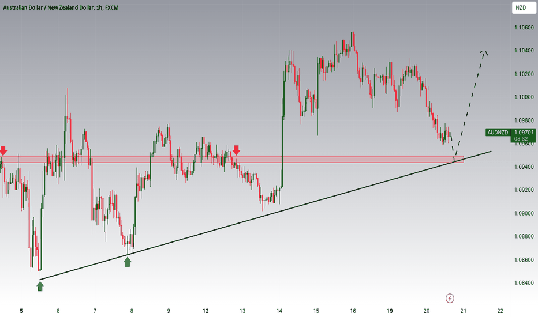Select the red horizontal resistance zone rectangle

(232, 159)
